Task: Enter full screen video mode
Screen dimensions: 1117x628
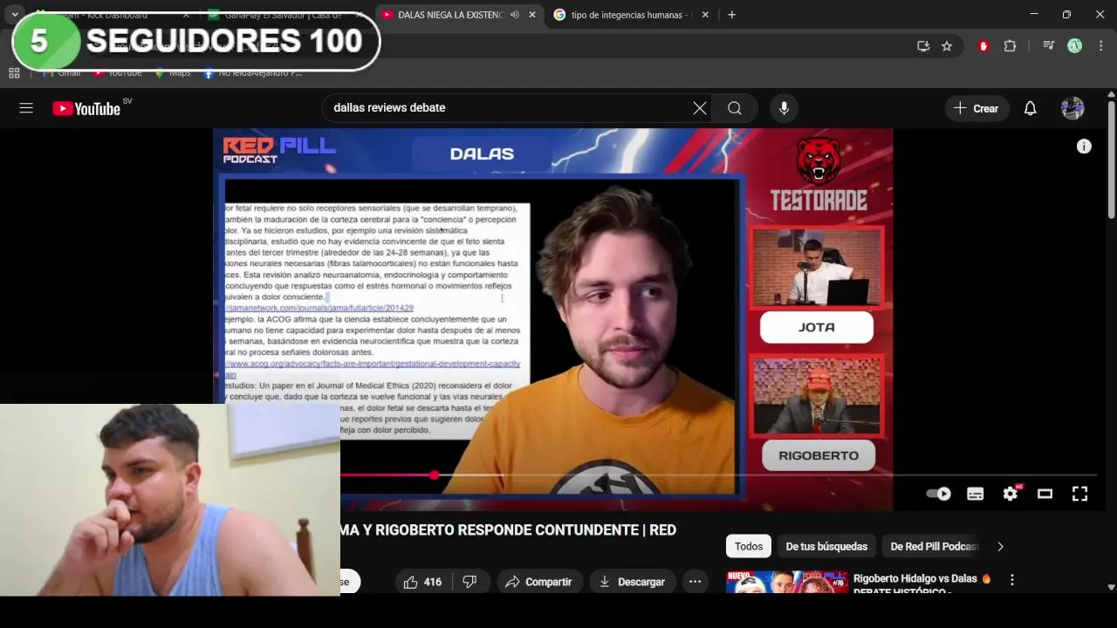Action: point(1079,494)
